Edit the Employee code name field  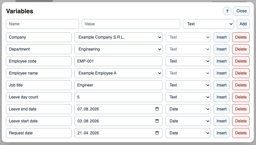(x=39, y=61)
